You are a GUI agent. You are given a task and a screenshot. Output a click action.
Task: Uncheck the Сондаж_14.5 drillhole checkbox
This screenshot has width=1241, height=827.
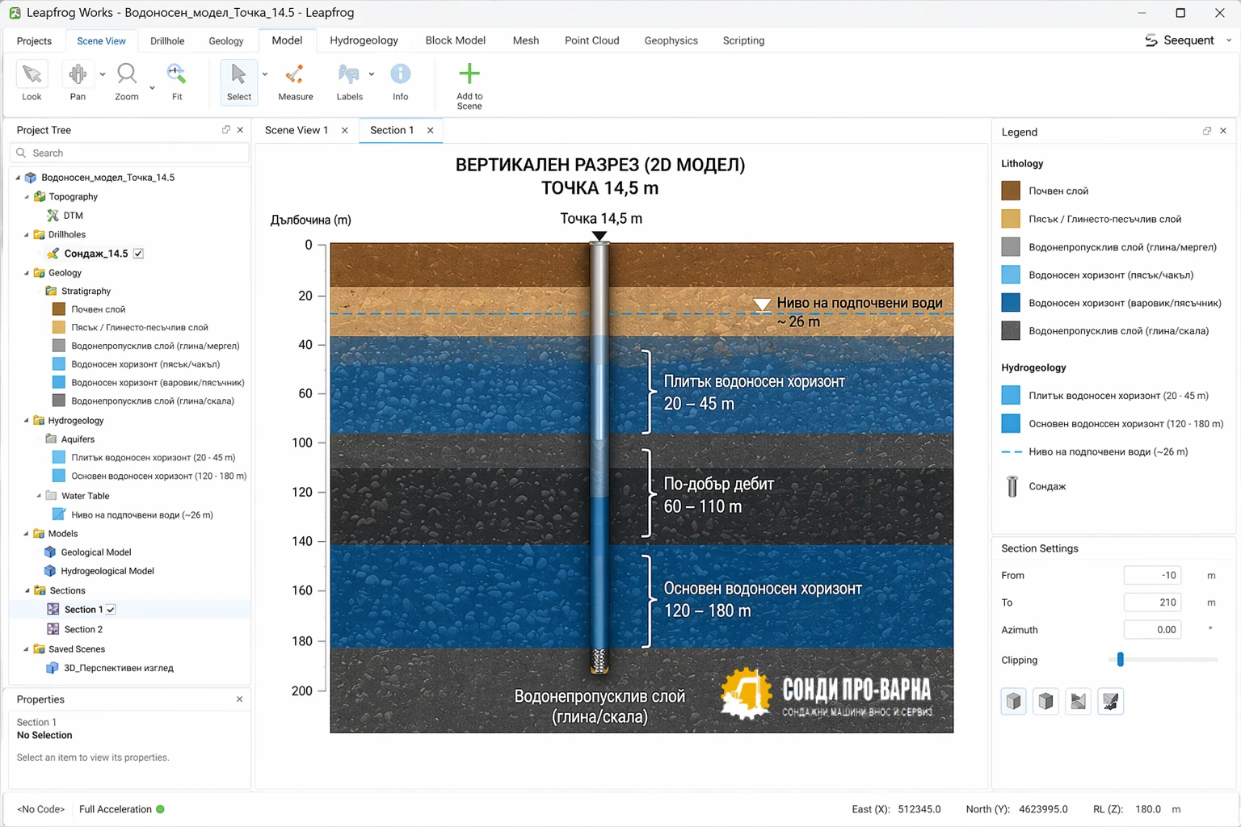(139, 254)
